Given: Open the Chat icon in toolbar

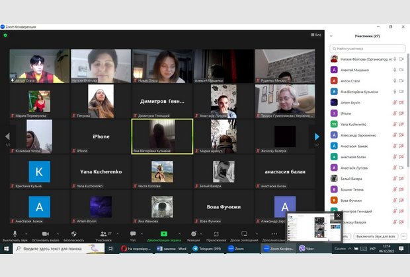Looking at the screenshot, I should pyautogui.click(x=133, y=234).
